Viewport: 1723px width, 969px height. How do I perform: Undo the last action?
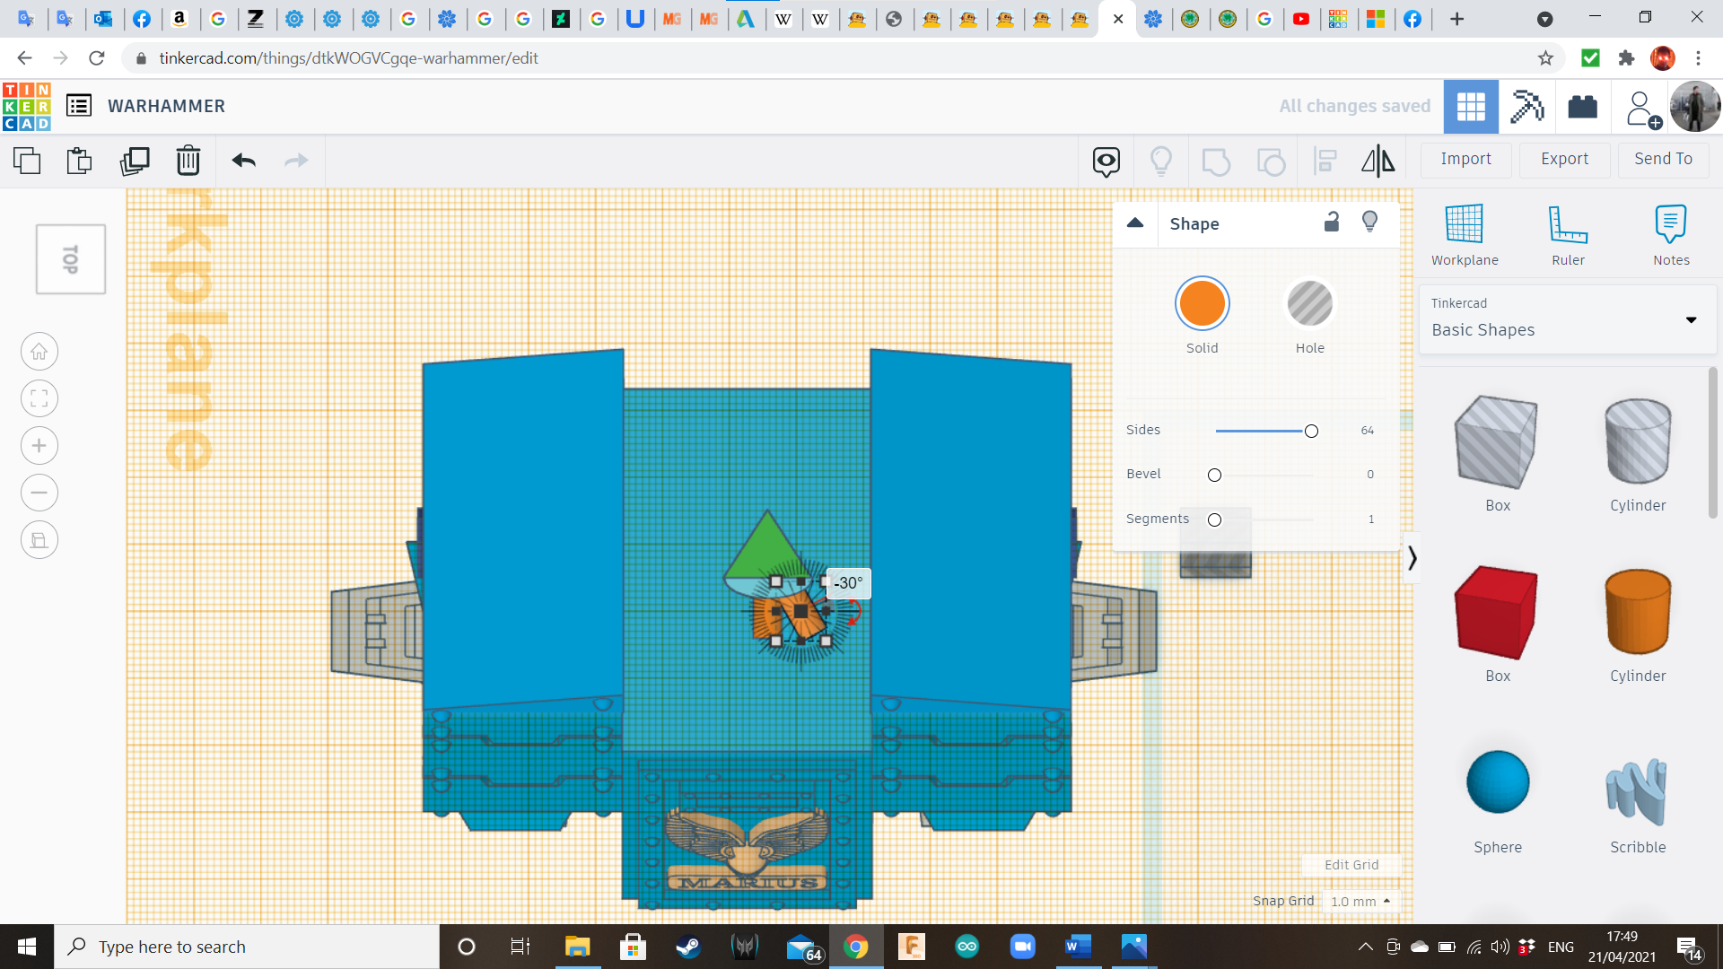pyautogui.click(x=243, y=161)
